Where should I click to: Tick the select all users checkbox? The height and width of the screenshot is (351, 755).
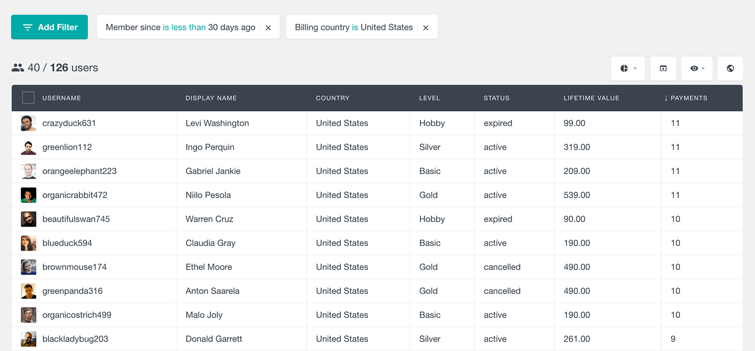click(28, 98)
